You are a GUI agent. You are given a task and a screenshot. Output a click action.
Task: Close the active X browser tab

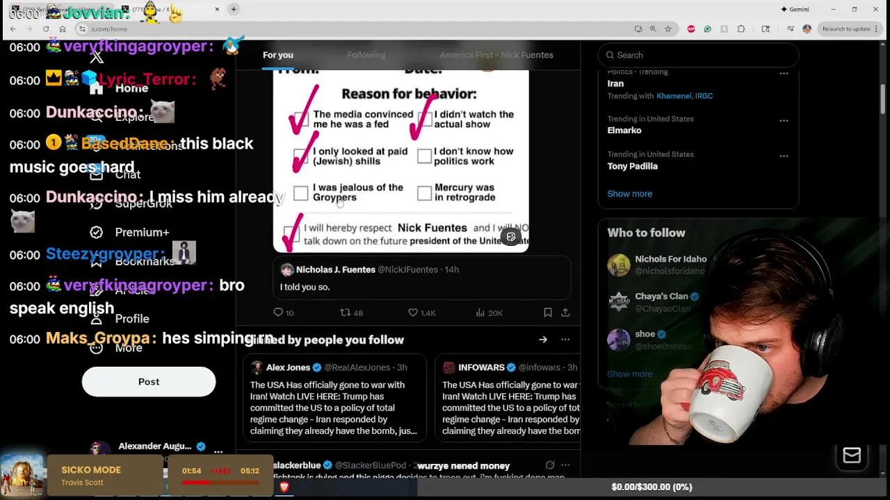pyautogui.click(x=217, y=9)
